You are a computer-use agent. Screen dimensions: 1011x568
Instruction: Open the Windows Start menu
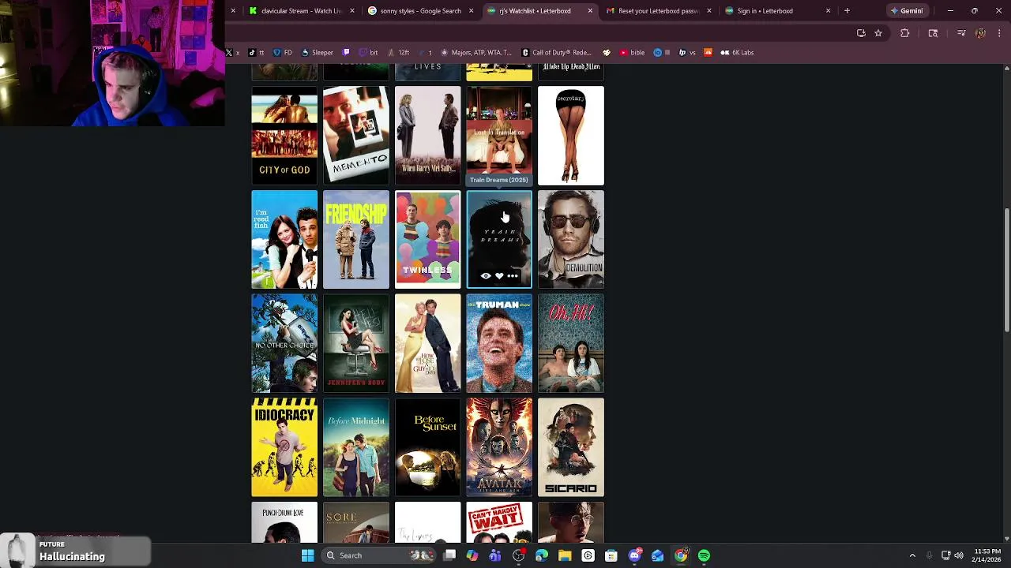coord(307,555)
